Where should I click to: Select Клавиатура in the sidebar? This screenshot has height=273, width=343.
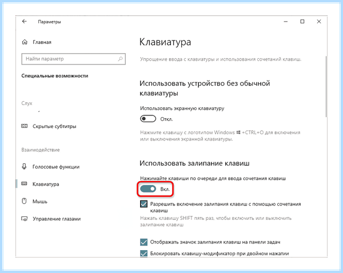pyautogui.click(x=46, y=184)
